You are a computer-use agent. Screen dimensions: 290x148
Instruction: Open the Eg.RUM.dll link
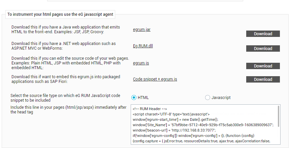pos(143,46)
